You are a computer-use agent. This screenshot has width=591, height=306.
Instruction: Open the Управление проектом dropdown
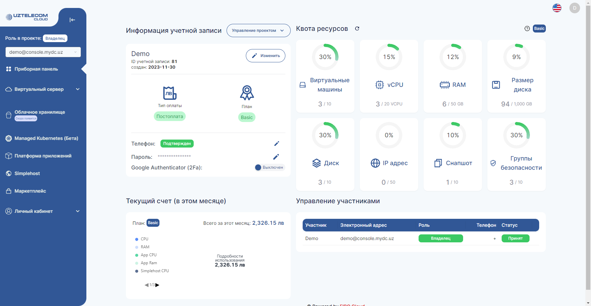point(258,31)
